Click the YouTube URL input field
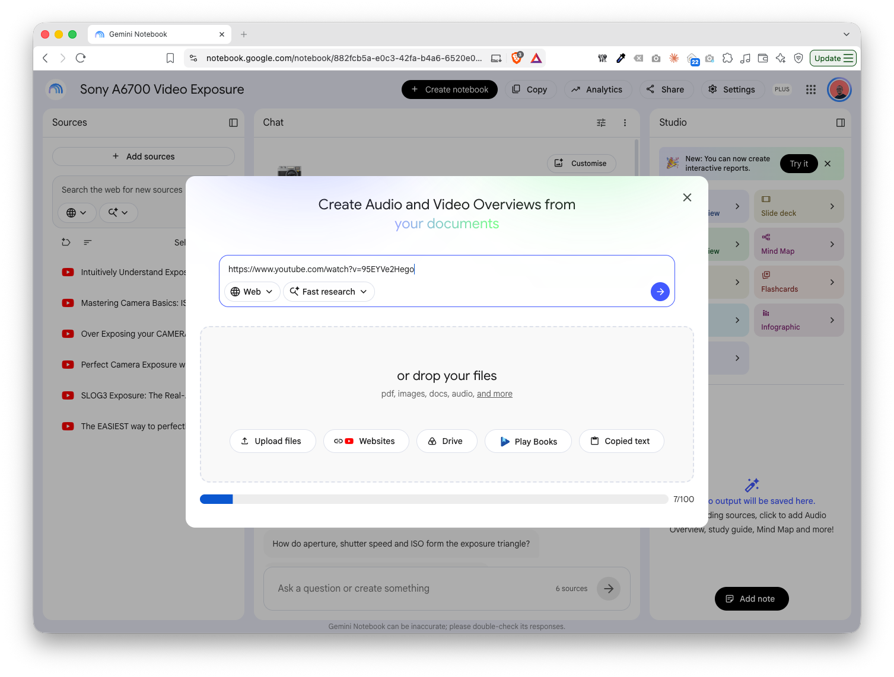This screenshot has width=894, height=677. (446, 269)
